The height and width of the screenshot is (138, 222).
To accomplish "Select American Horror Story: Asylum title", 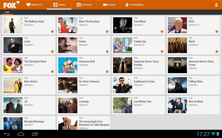I will (x=147, y=63).
